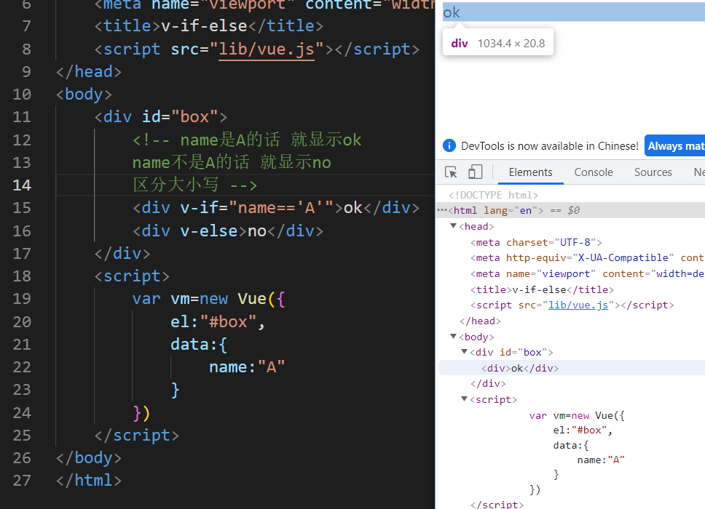Click editor line number 19

[22, 299]
